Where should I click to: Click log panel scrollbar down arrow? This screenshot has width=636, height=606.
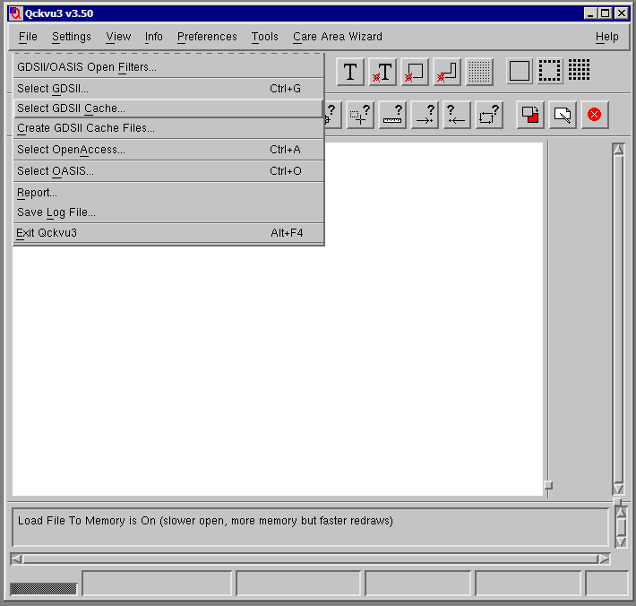click(621, 542)
